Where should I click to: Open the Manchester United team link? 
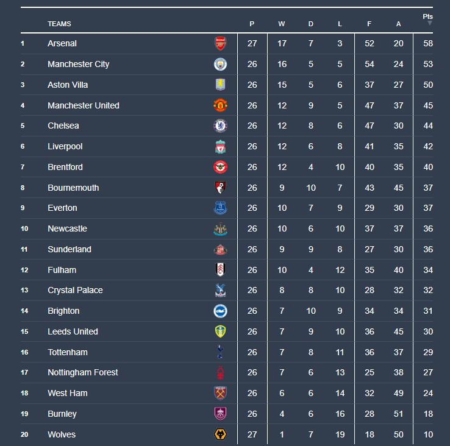[84, 105]
